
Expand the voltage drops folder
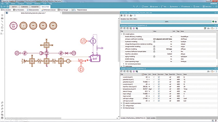pos(121,106)
